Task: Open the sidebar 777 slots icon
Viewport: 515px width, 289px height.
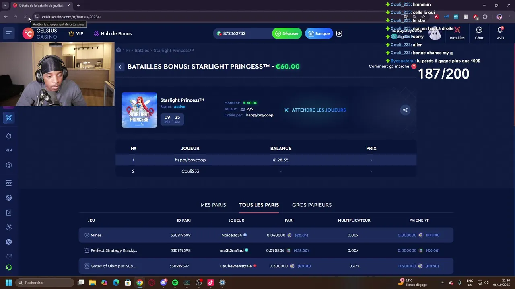Action: point(9,183)
